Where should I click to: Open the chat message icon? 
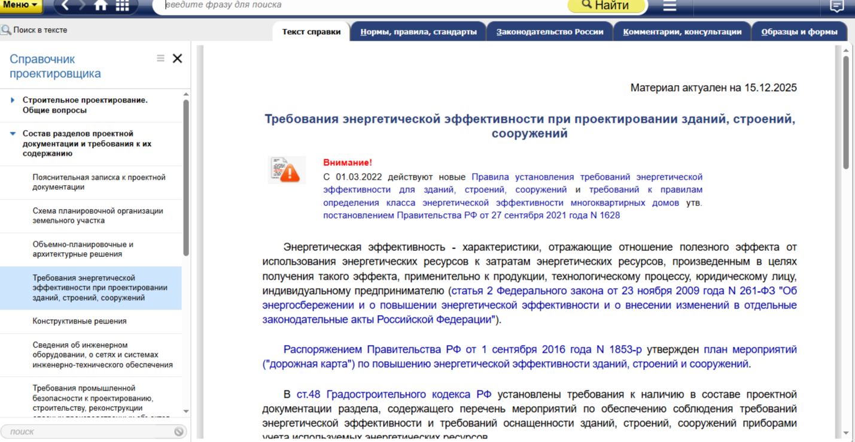[836, 6]
